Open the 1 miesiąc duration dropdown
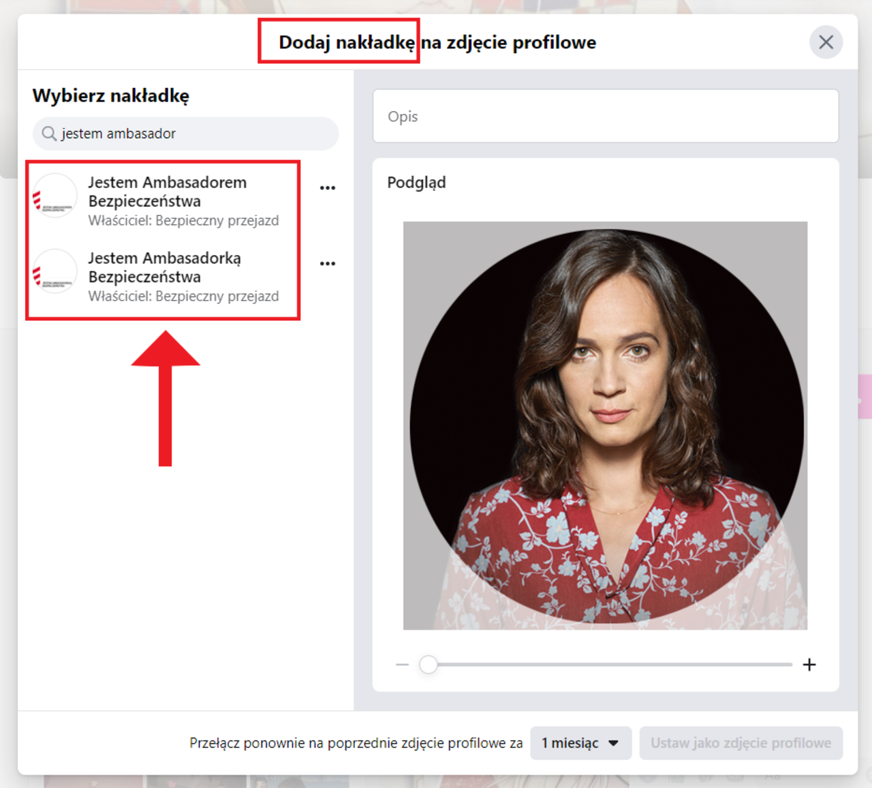The image size is (872, 788). [580, 743]
